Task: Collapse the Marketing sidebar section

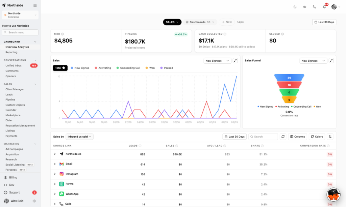Action: (35, 144)
